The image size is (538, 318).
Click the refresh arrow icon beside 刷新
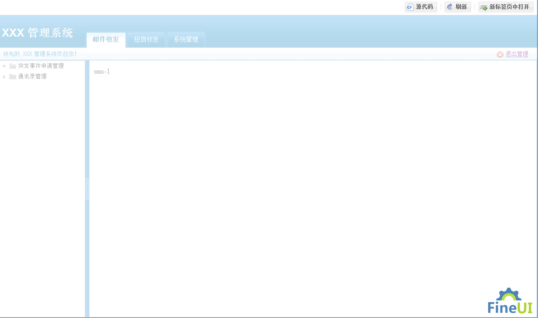[450, 7]
